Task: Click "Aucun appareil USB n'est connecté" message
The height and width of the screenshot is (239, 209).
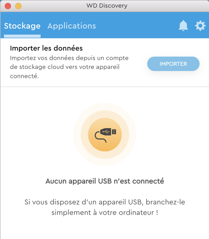Action: pos(105,181)
